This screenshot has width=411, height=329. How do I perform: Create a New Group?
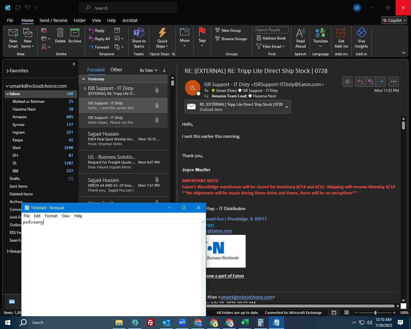(x=228, y=30)
